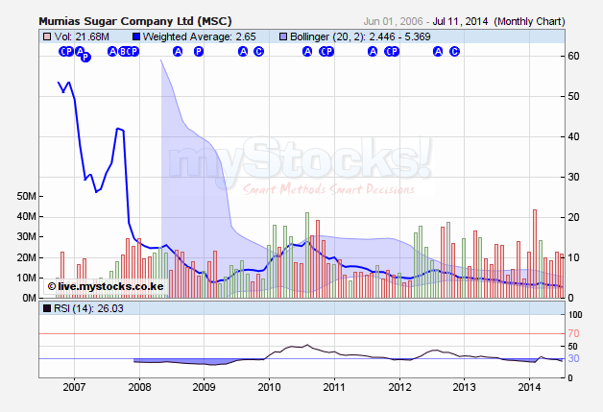
Task: Click the Vol legend color box
Action: click(x=46, y=36)
